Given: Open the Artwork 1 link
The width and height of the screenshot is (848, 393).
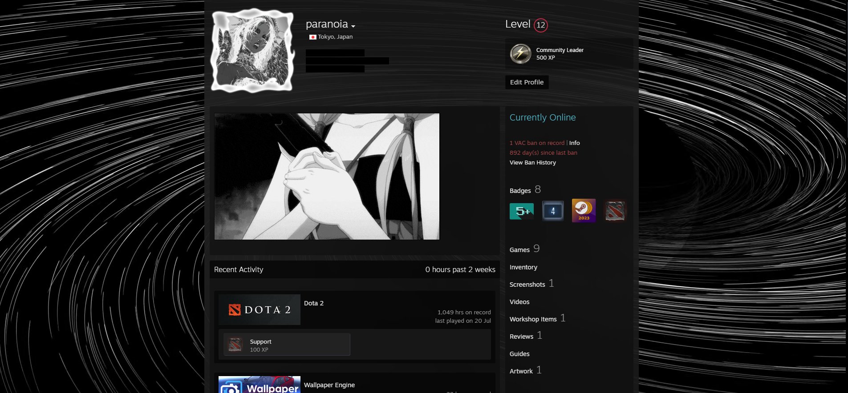Looking at the screenshot, I should point(525,370).
